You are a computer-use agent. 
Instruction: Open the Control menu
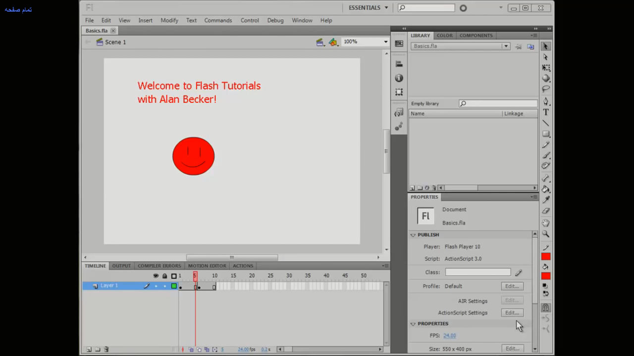click(250, 20)
